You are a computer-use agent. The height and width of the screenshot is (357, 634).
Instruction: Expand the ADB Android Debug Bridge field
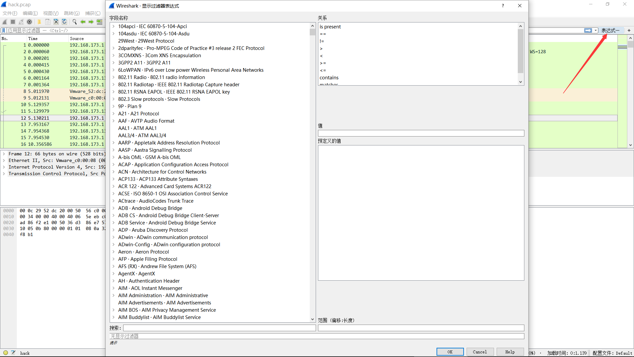[114, 208]
